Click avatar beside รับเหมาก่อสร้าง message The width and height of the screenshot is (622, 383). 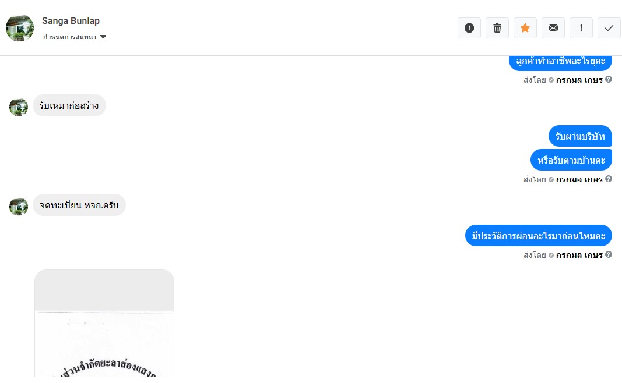click(x=19, y=107)
